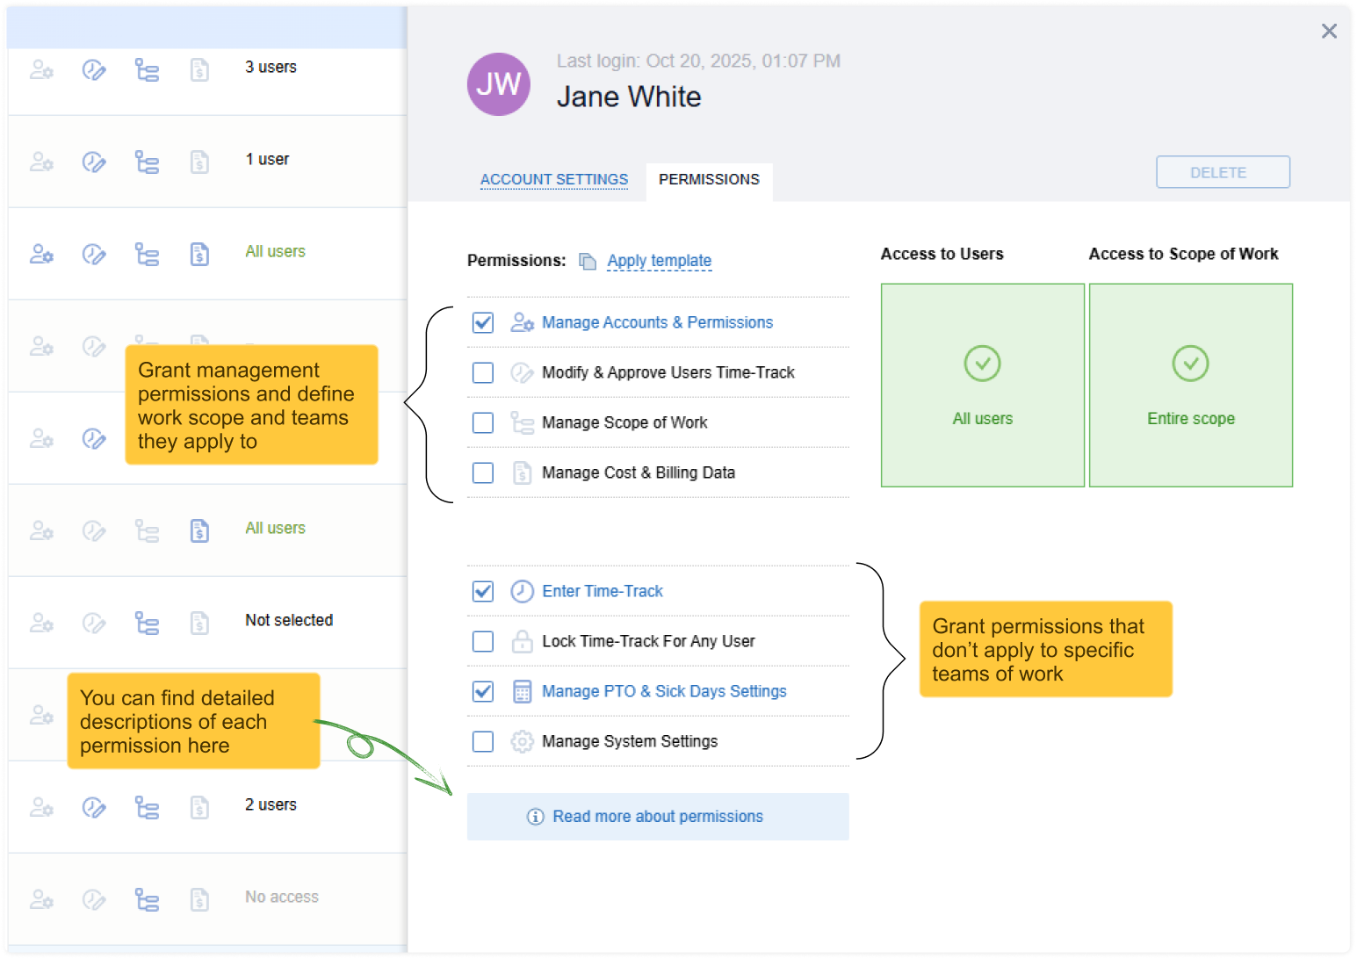The image size is (1357, 959).
Task: Switch to the Account Settings tab
Action: (553, 179)
